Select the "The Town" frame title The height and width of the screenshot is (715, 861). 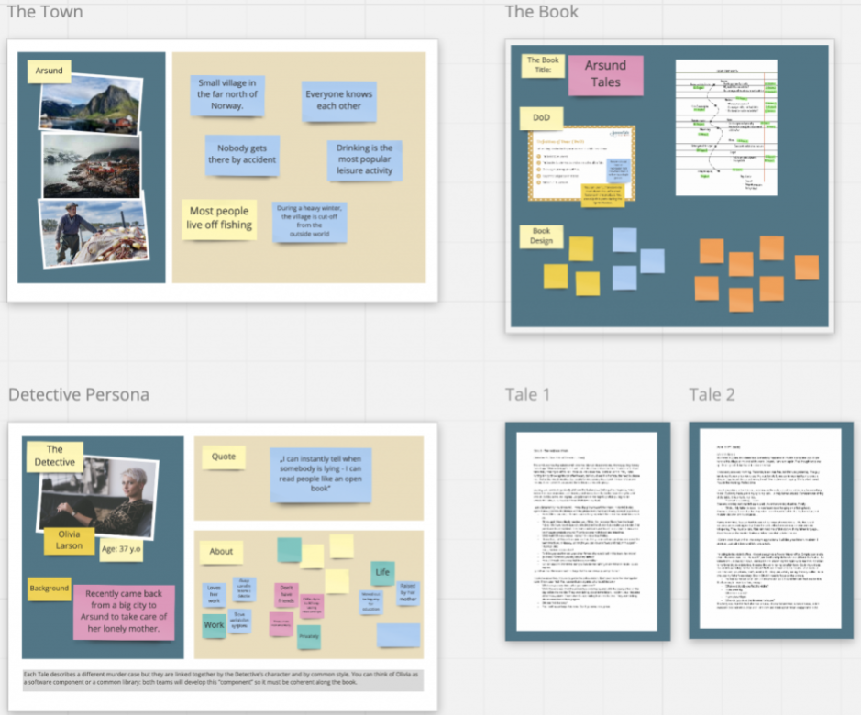(x=45, y=12)
